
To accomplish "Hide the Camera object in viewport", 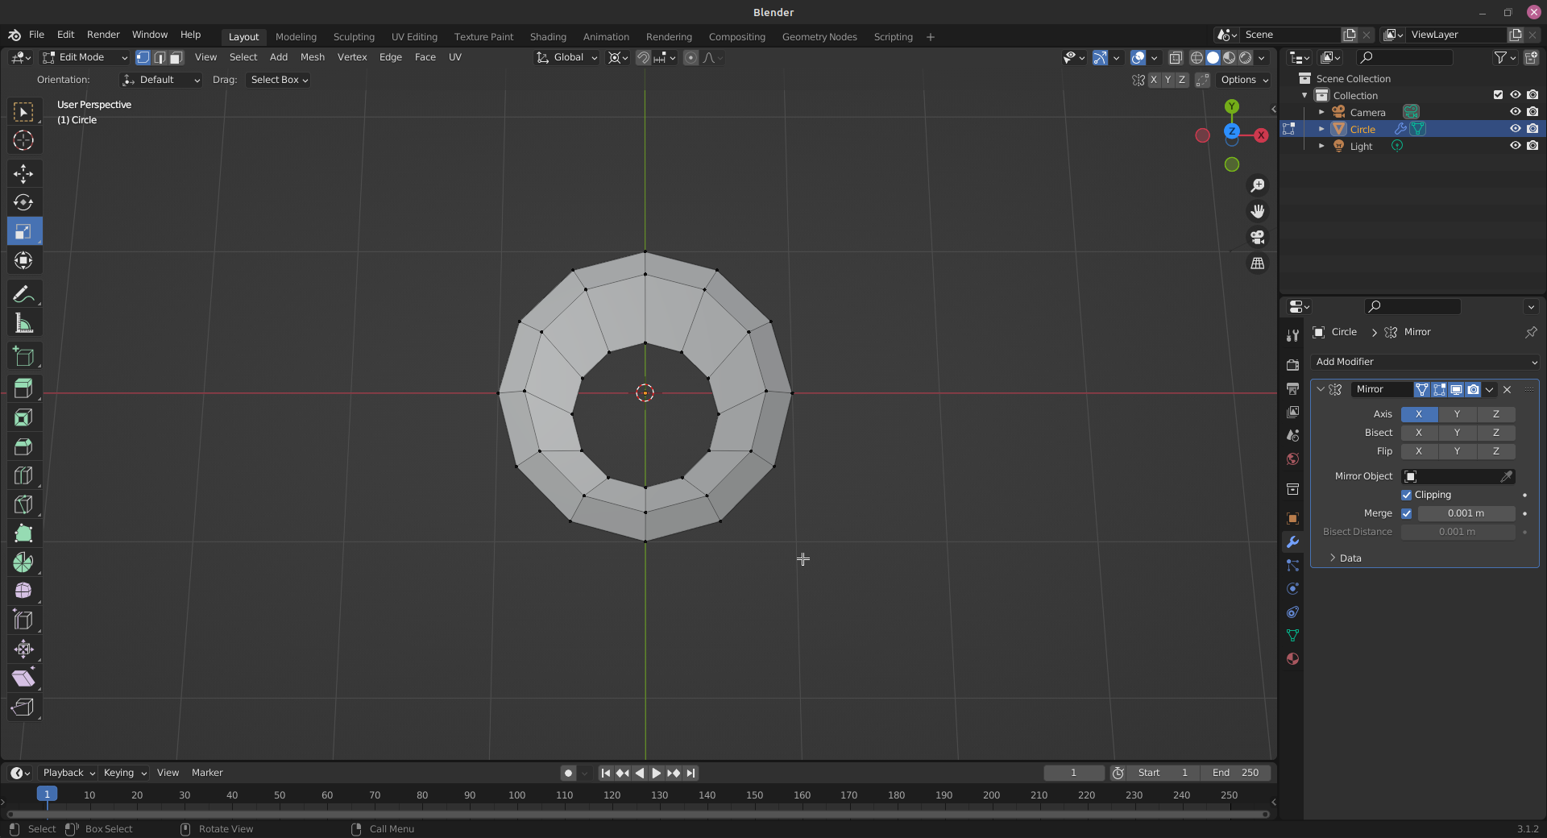I will tap(1515, 112).
